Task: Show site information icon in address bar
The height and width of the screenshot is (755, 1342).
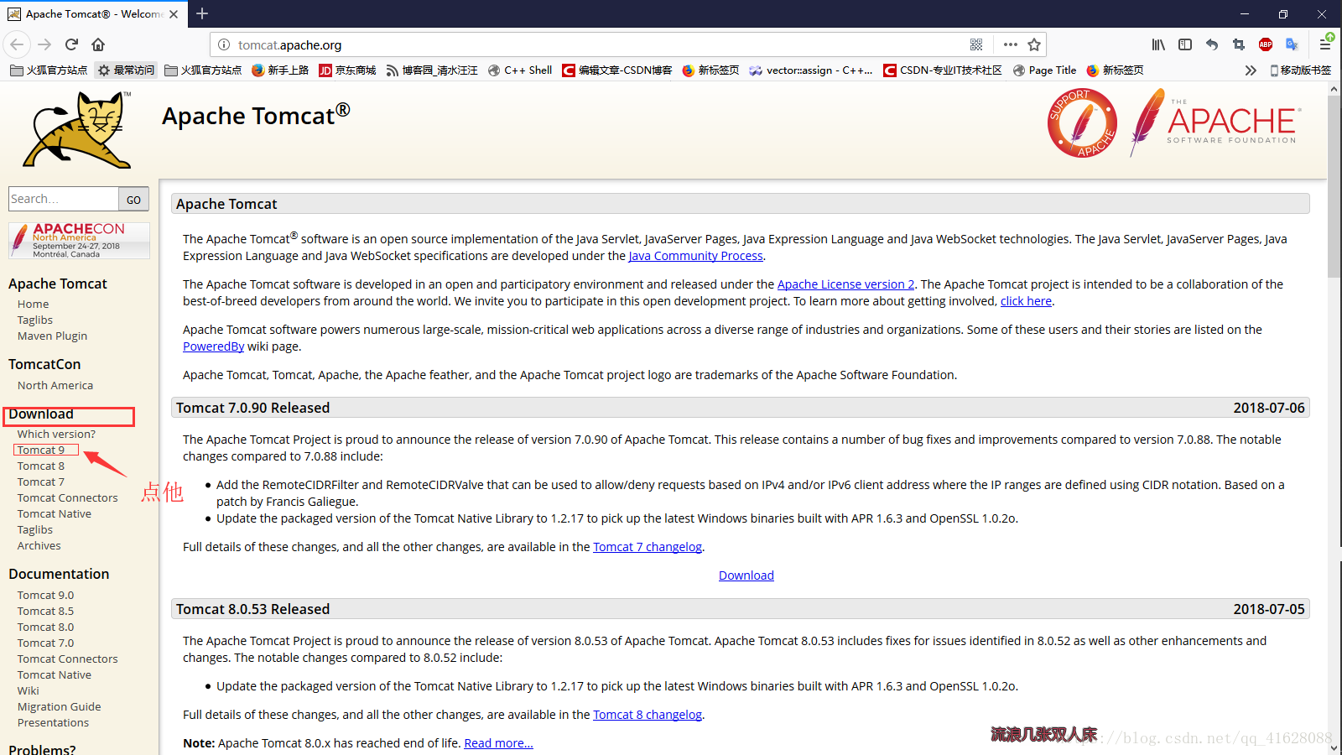Action: click(x=224, y=44)
